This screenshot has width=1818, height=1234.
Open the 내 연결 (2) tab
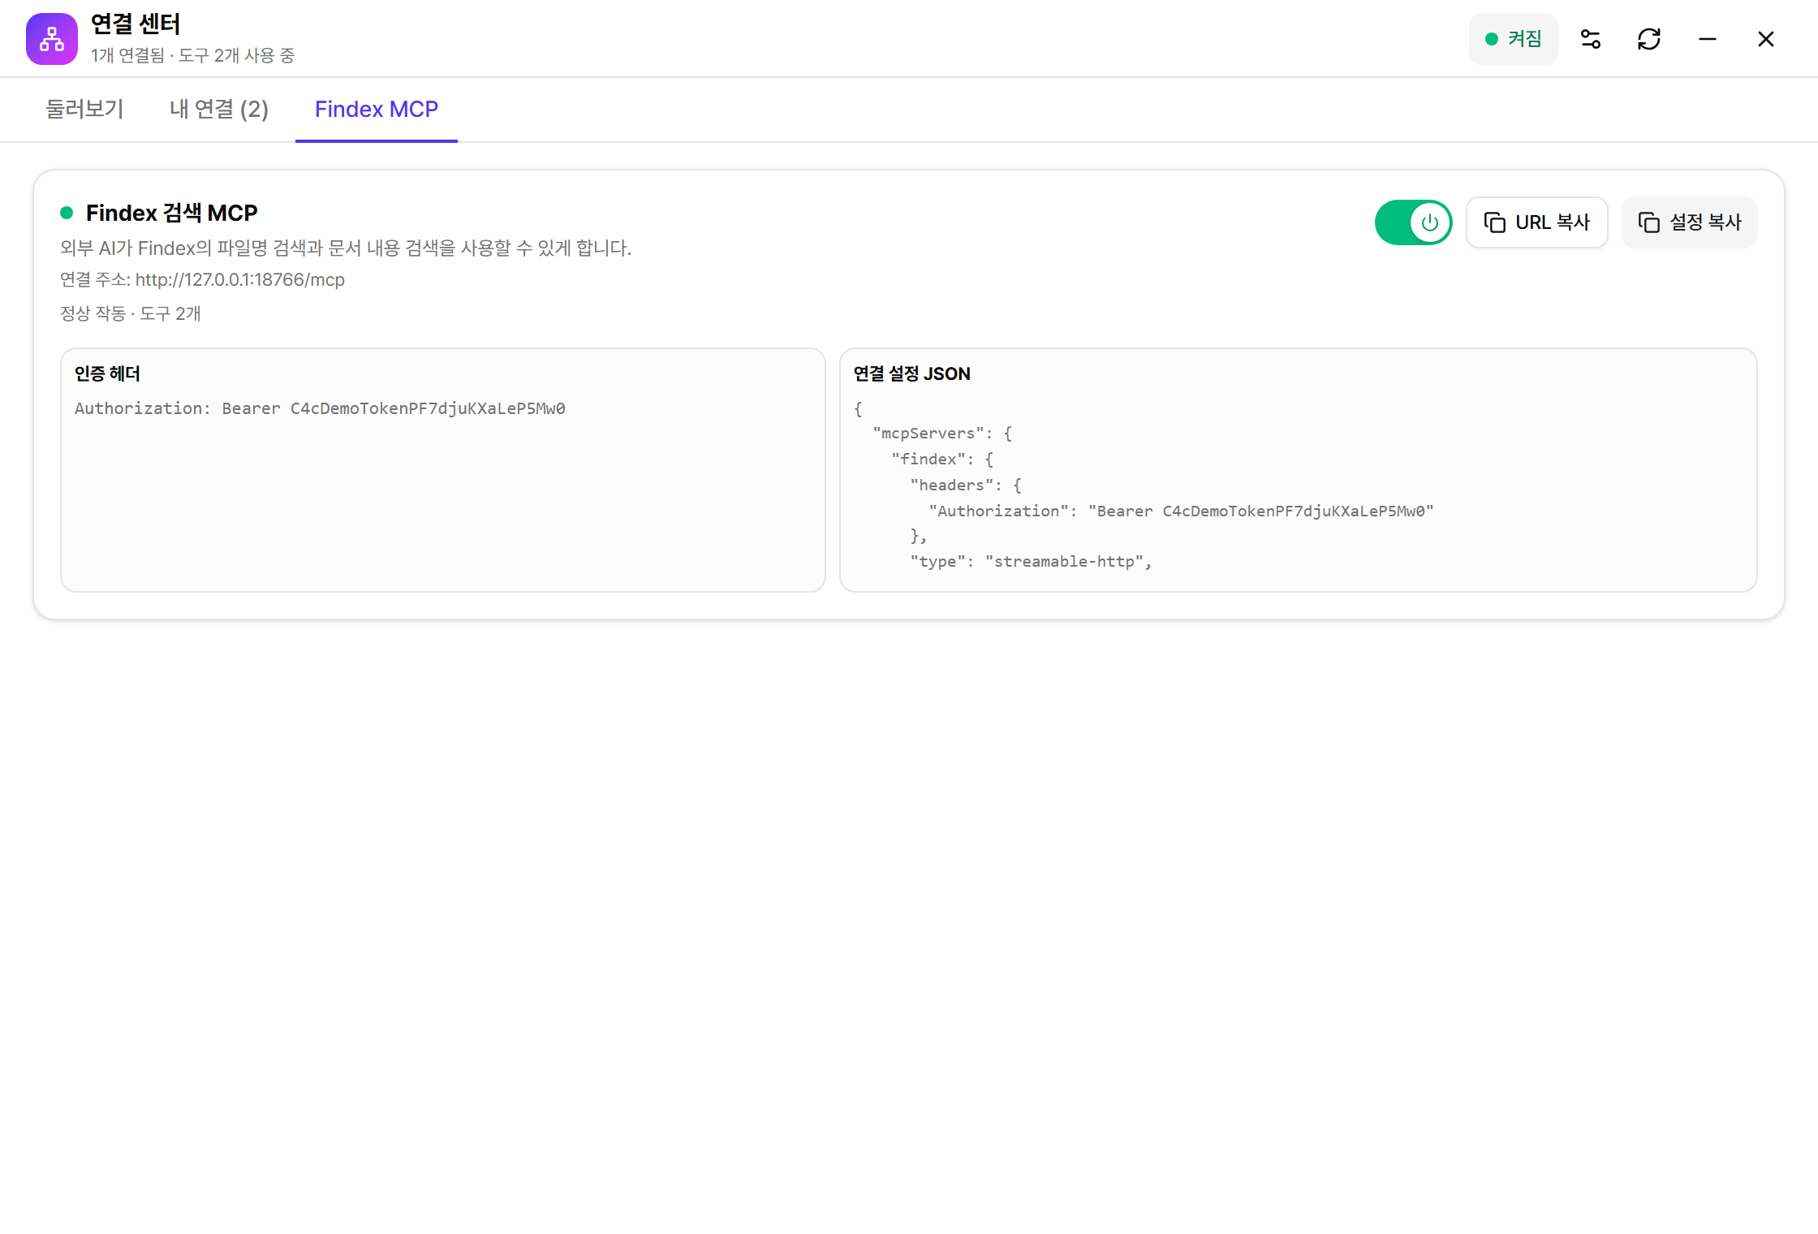point(219,109)
